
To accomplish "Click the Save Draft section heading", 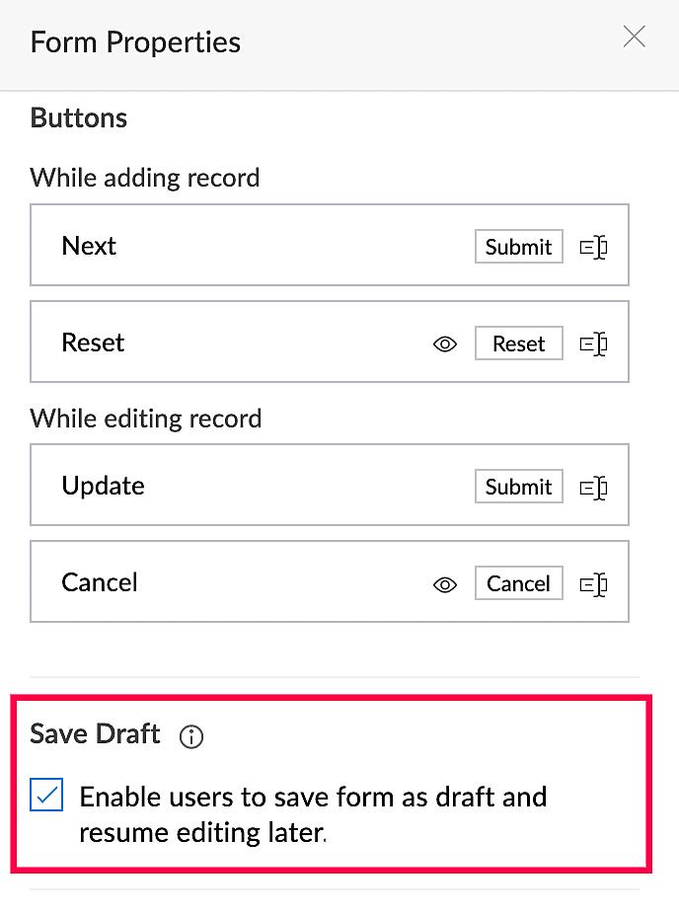I will point(95,734).
